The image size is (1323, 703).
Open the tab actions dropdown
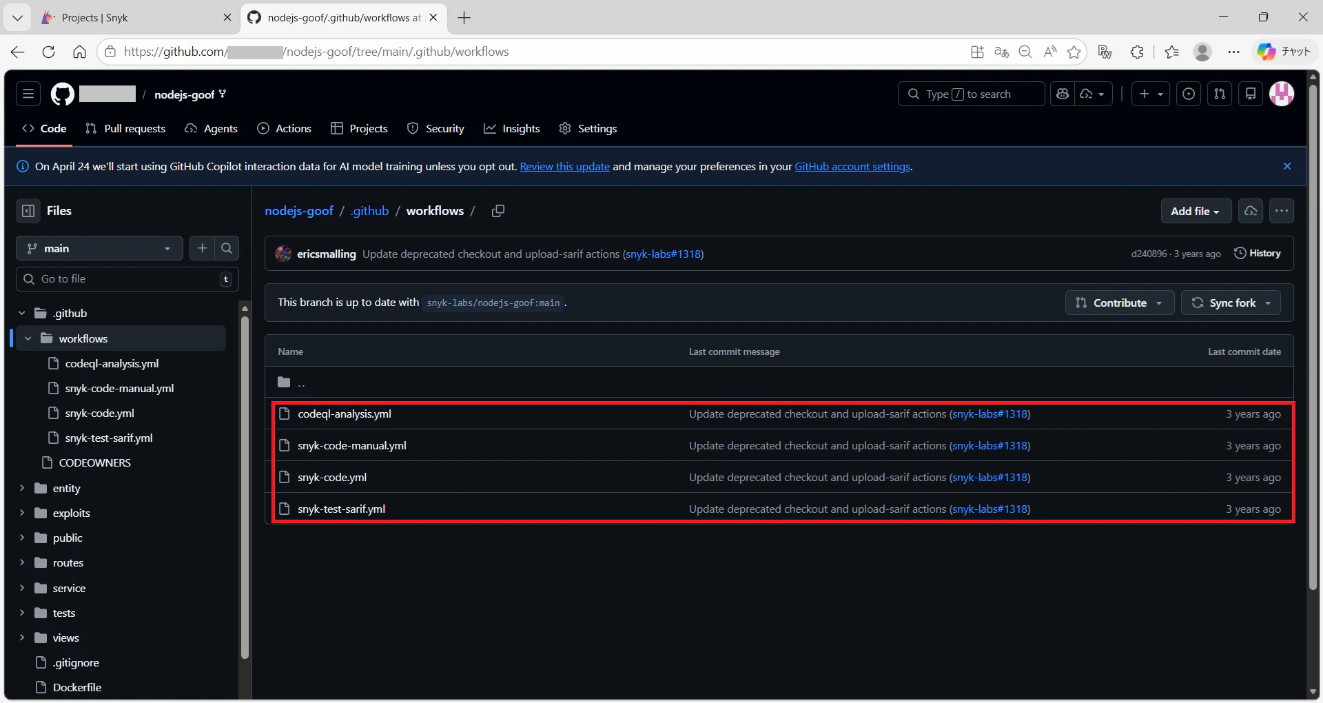(x=17, y=18)
